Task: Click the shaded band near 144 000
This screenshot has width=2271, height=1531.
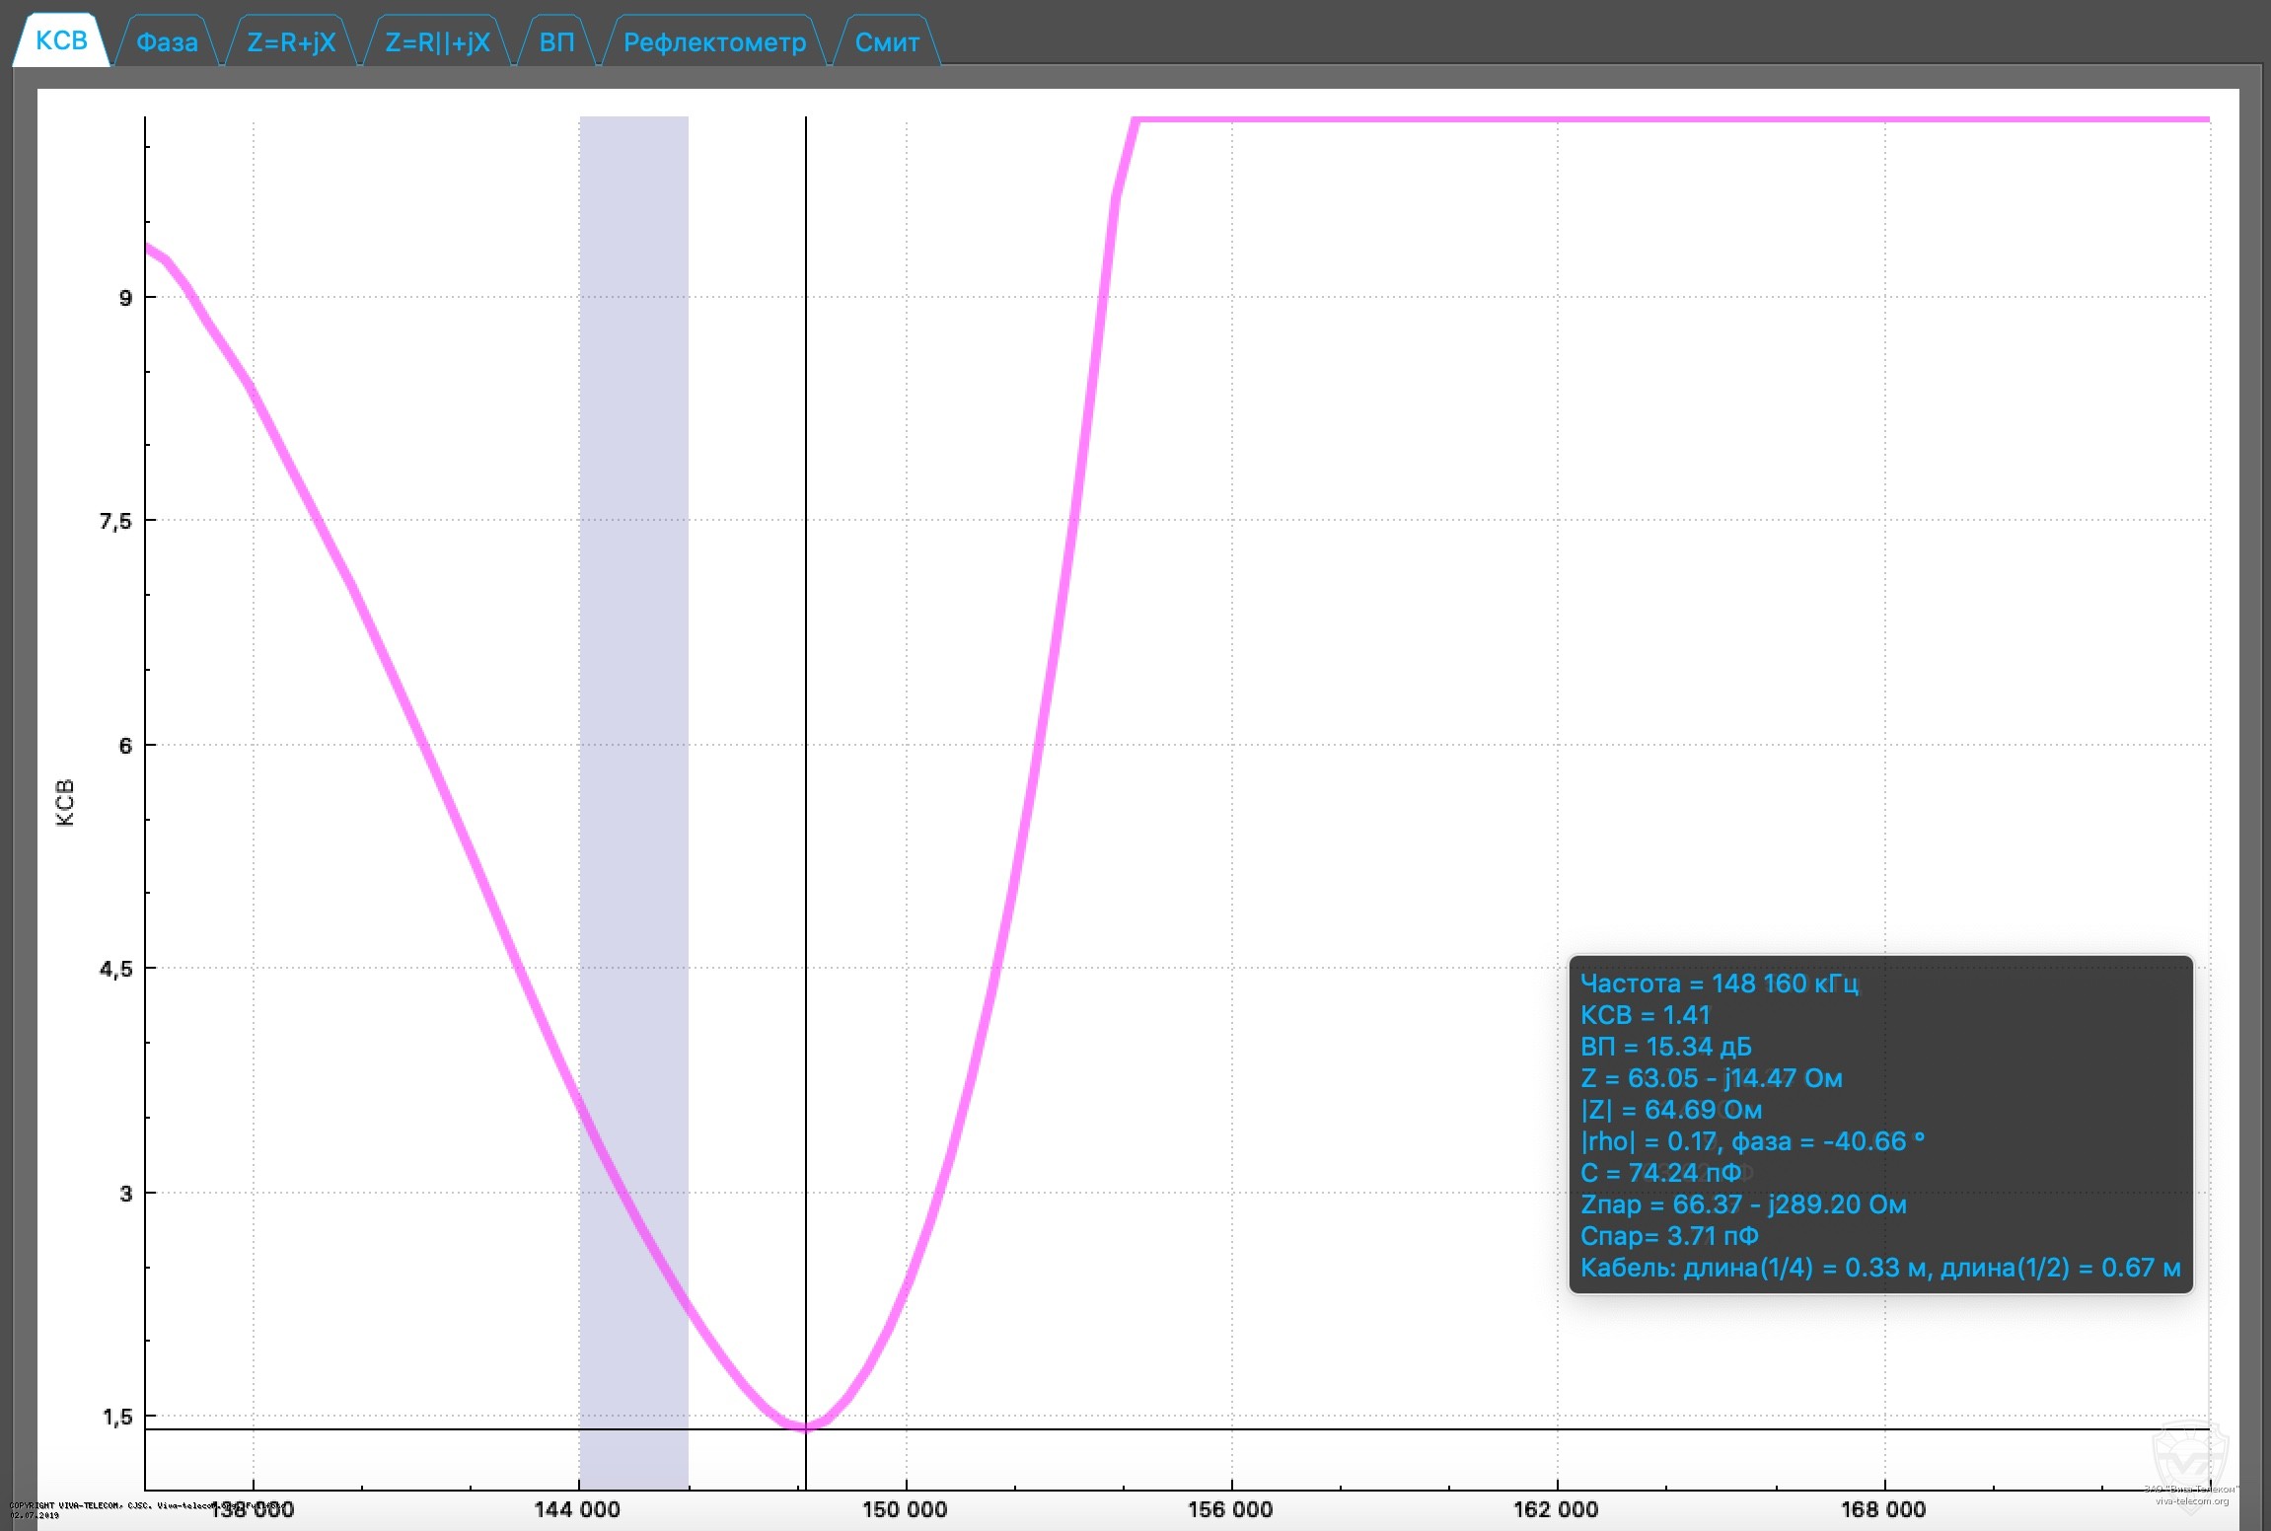Action: click(633, 691)
